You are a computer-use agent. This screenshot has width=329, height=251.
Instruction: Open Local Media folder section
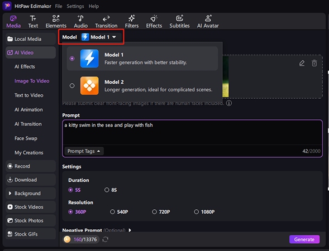point(31,39)
